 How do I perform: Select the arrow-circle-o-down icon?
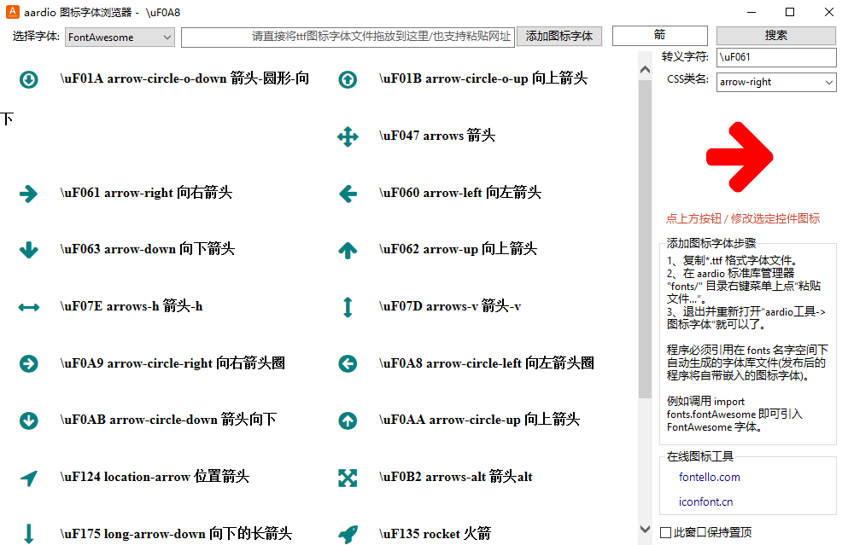coord(29,79)
